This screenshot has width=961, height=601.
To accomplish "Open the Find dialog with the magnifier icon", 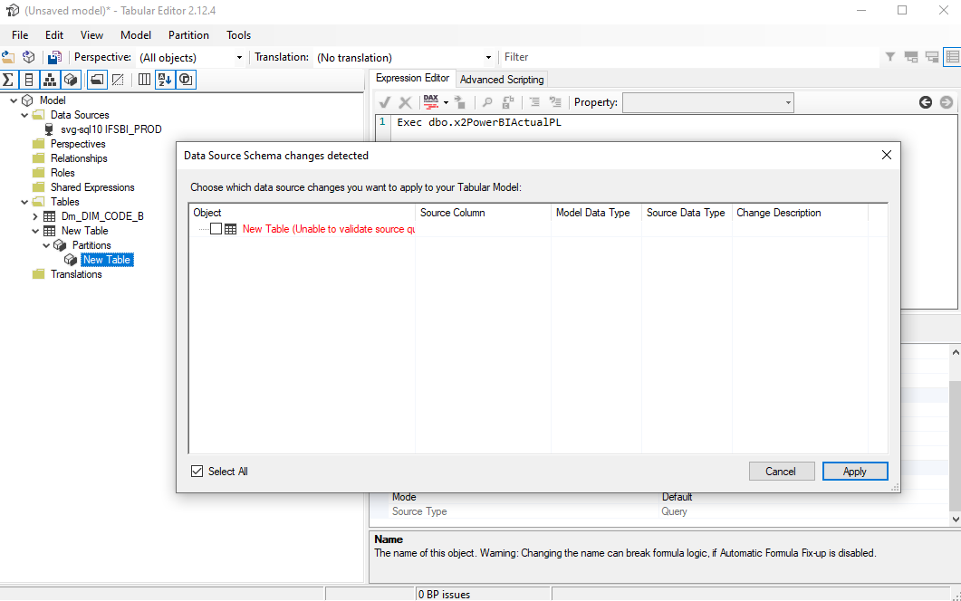I will 487,102.
